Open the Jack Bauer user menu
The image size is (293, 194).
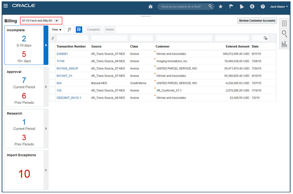[x=279, y=7]
